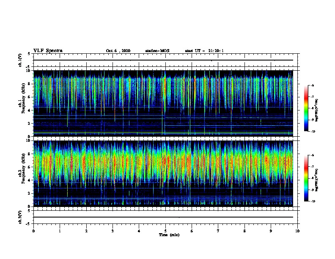Click time axis tick label '5'
This screenshot has width=335, height=259.
pyautogui.click(x=165, y=231)
